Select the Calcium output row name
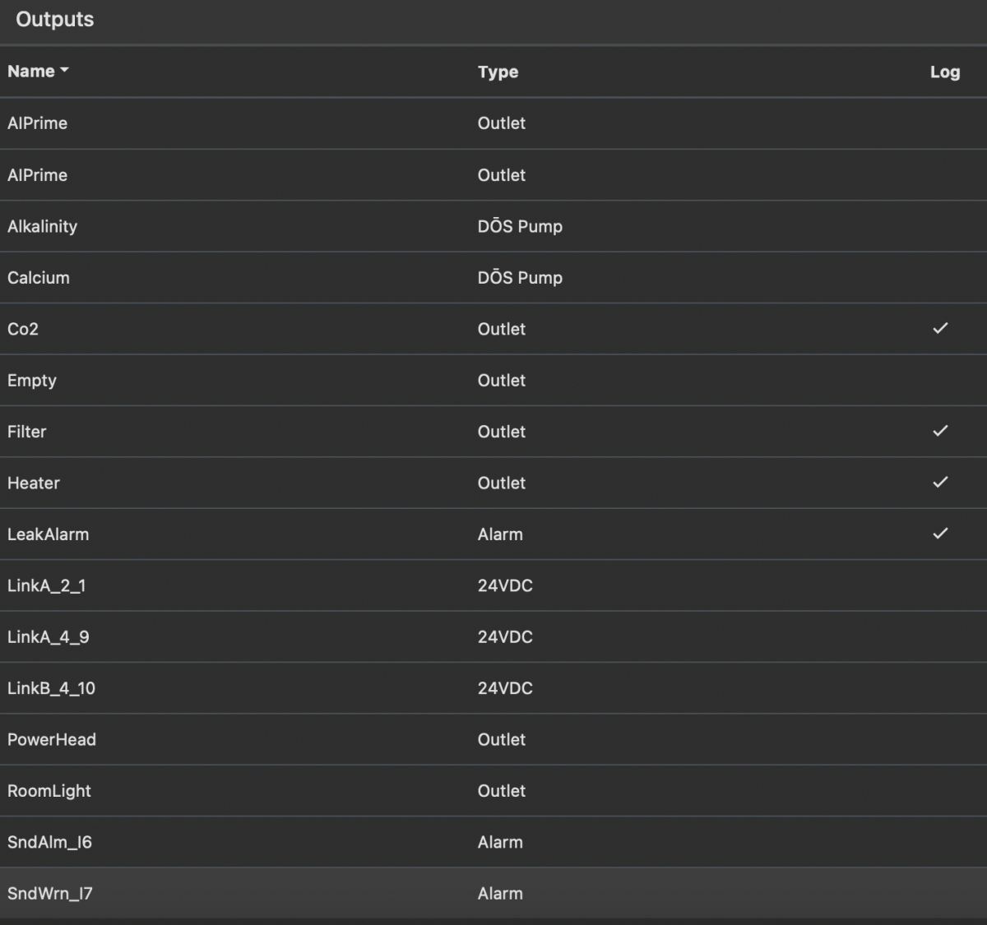987x925 pixels. point(39,277)
